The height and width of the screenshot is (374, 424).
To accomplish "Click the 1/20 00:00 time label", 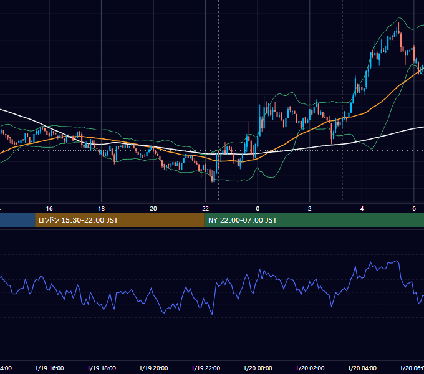I will pos(258,368).
